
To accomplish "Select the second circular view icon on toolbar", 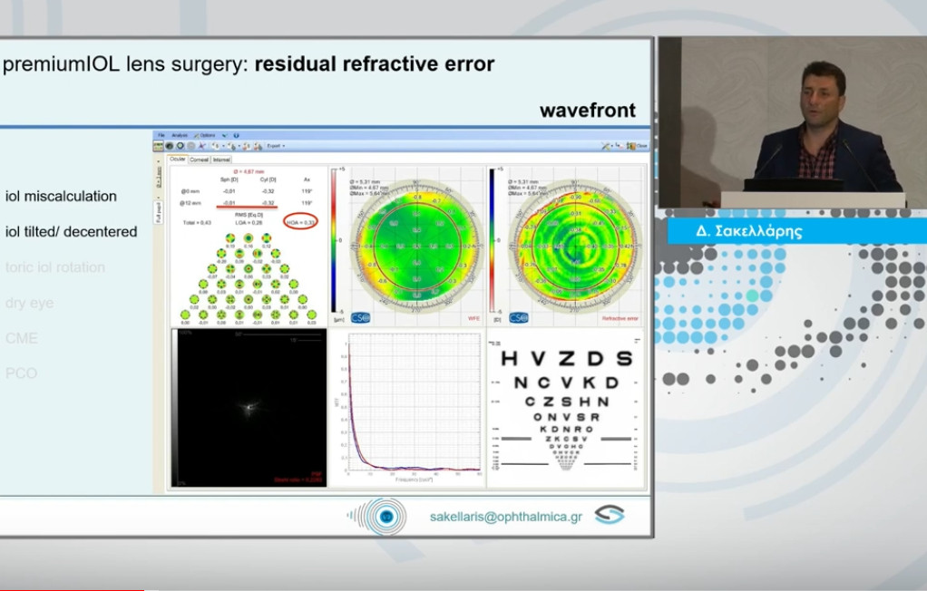I will (180, 146).
